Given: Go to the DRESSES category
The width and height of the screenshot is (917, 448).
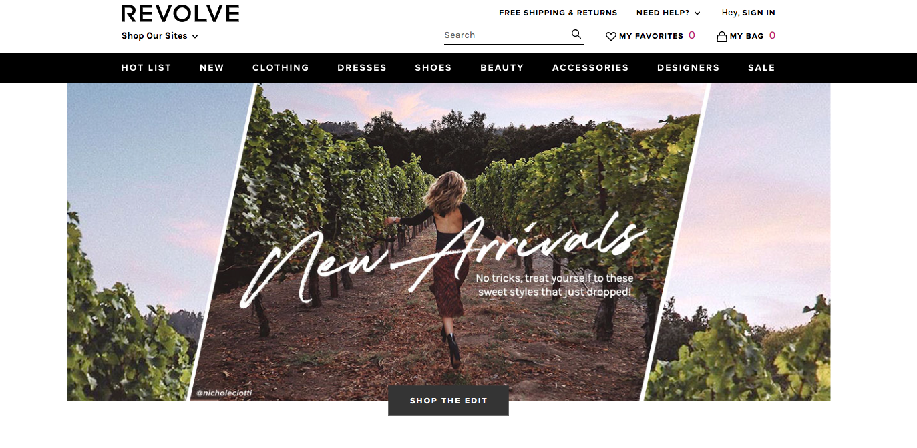Looking at the screenshot, I should click(x=362, y=67).
